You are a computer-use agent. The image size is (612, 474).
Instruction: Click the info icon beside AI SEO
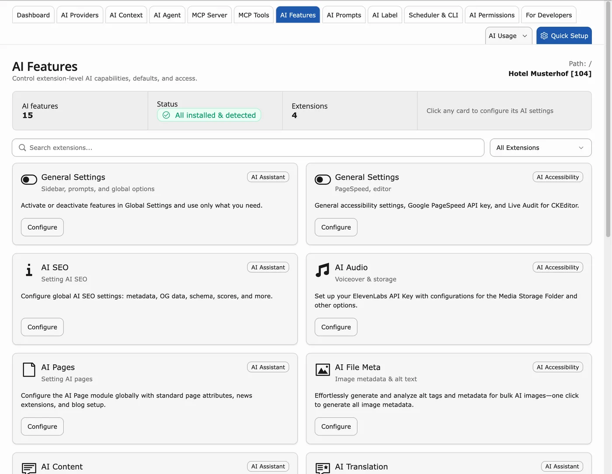[29, 270]
